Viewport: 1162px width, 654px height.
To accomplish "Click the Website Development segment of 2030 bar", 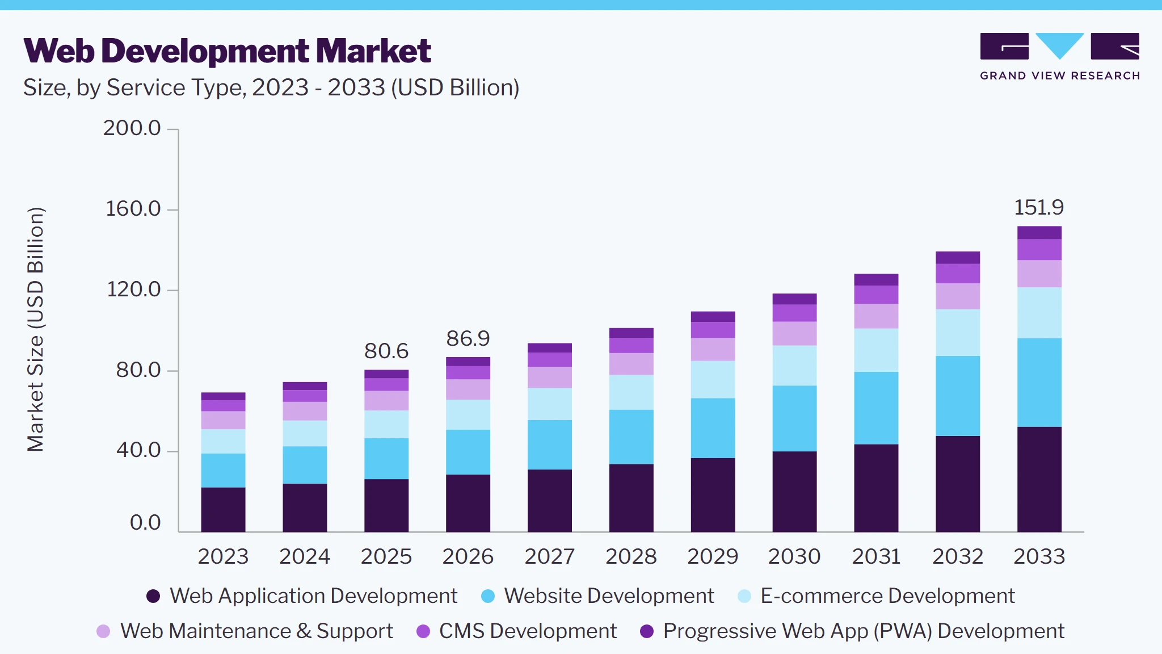I will click(x=794, y=418).
